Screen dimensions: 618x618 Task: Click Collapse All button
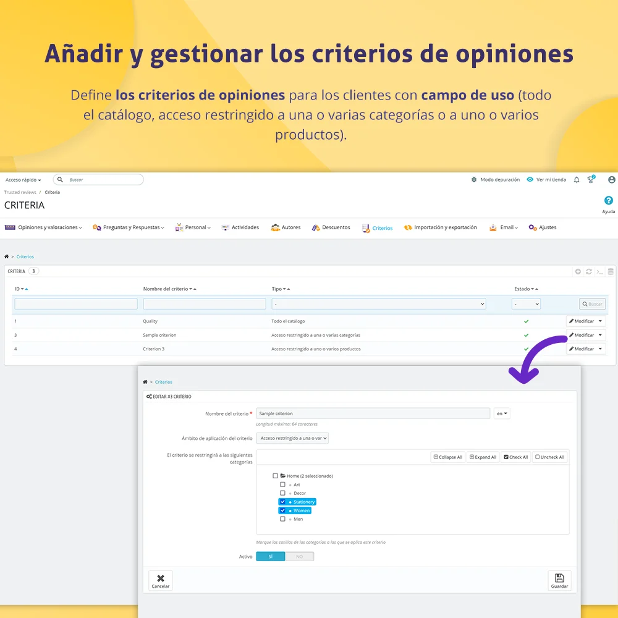tap(447, 457)
